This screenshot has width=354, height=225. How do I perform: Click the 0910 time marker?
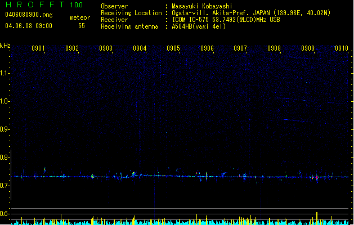(x=342, y=48)
